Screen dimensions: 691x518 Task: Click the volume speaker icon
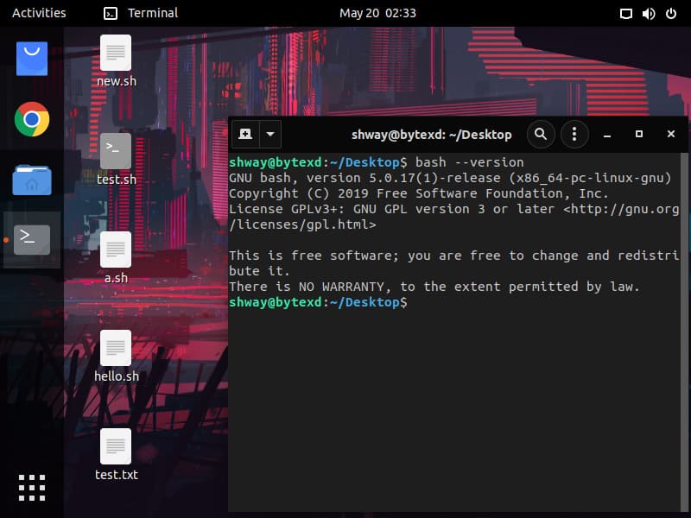pos(649,14)
